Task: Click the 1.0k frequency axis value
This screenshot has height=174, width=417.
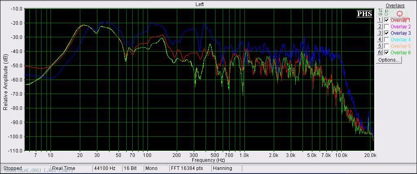Action: coord(244,155)
